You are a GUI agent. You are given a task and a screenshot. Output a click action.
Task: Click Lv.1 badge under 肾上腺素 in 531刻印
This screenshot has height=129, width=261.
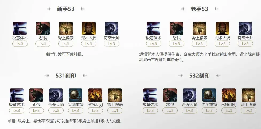pyautogui.click(x=115, y=110)
